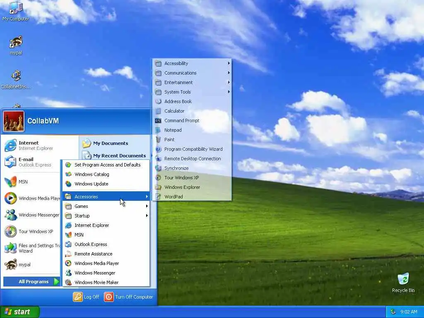Click the Windows Movie Maker icon

click(x=68, y=282)
